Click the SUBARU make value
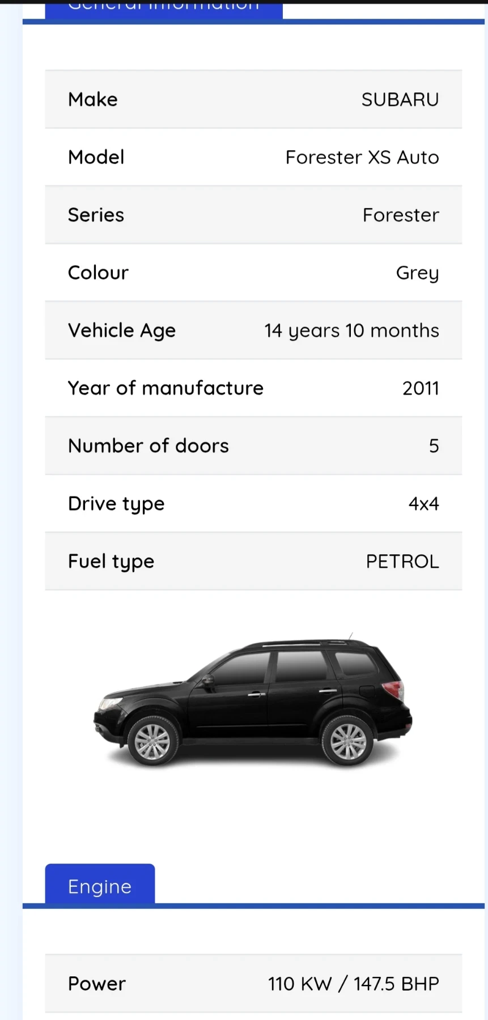The image size is (488, 1020). click(400, 100)
